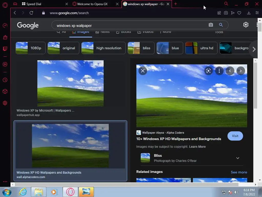Show next image in preview
Screen dimensions: 262x197
pyautogui.click(x=241, y=71)
